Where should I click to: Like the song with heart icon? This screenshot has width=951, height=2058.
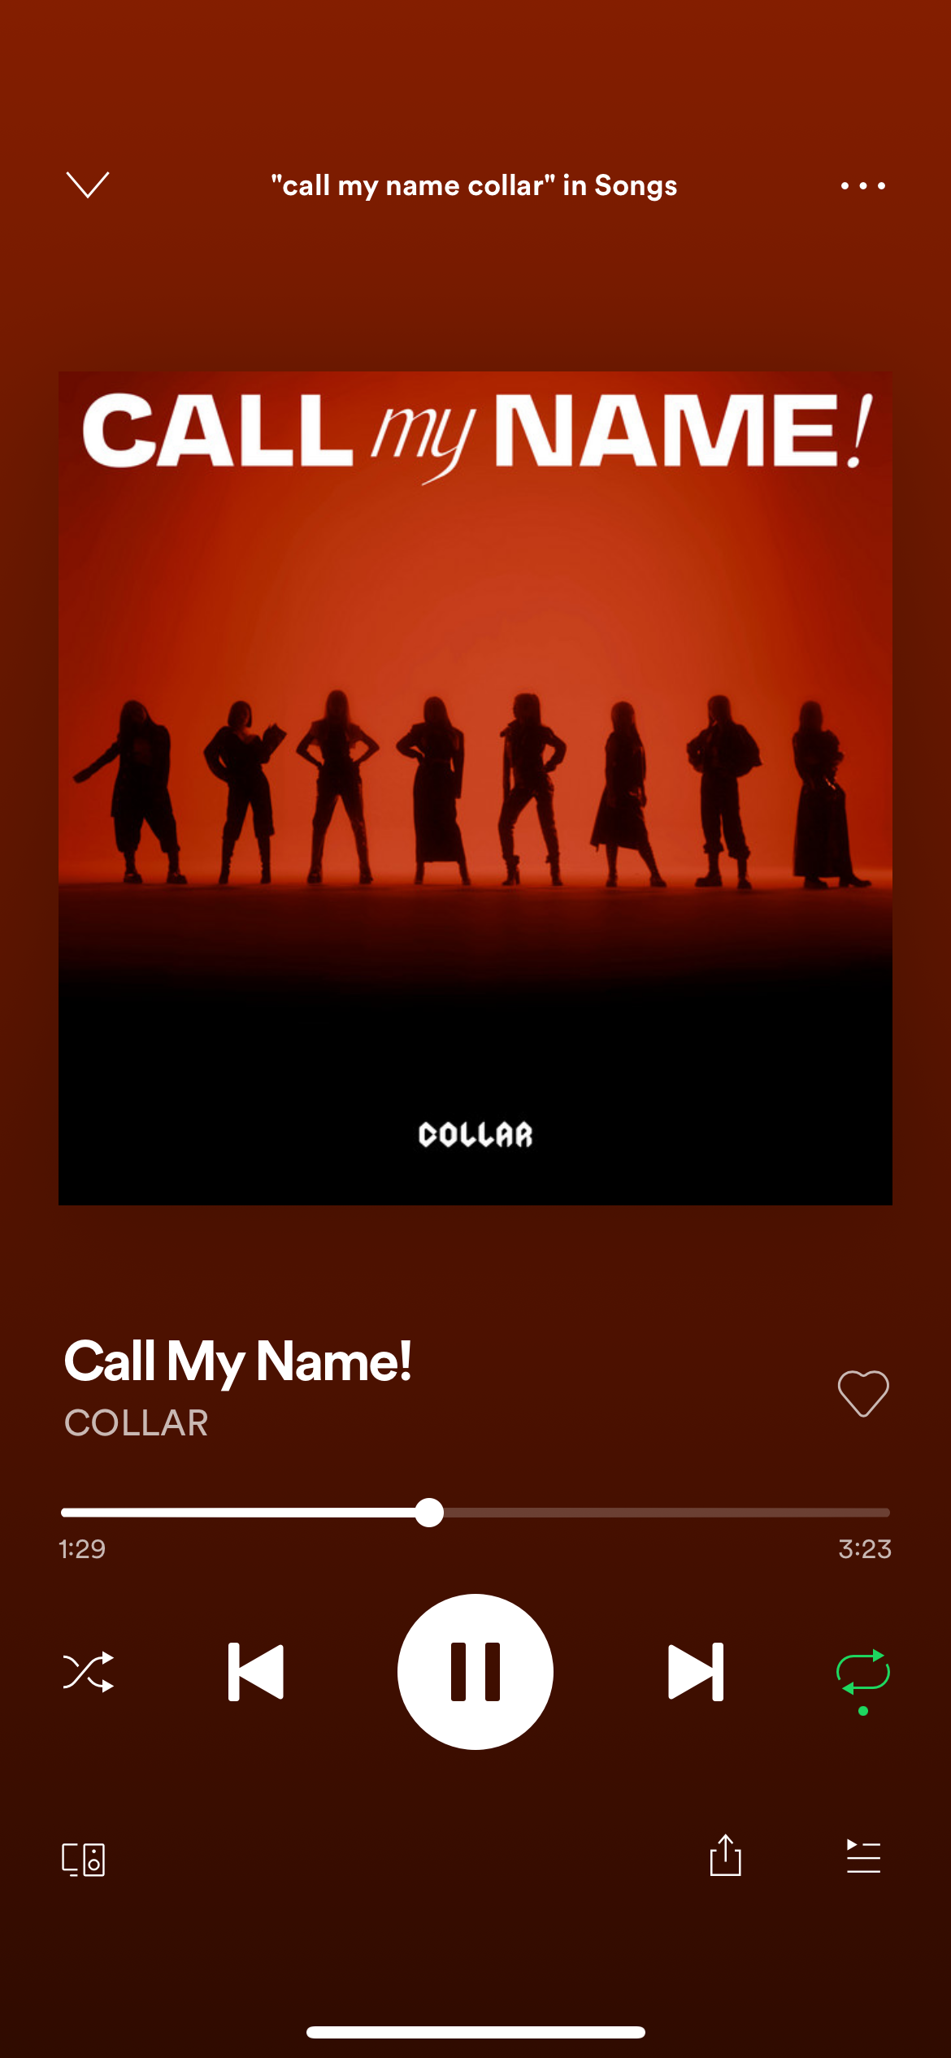(x=863, y=1393)
